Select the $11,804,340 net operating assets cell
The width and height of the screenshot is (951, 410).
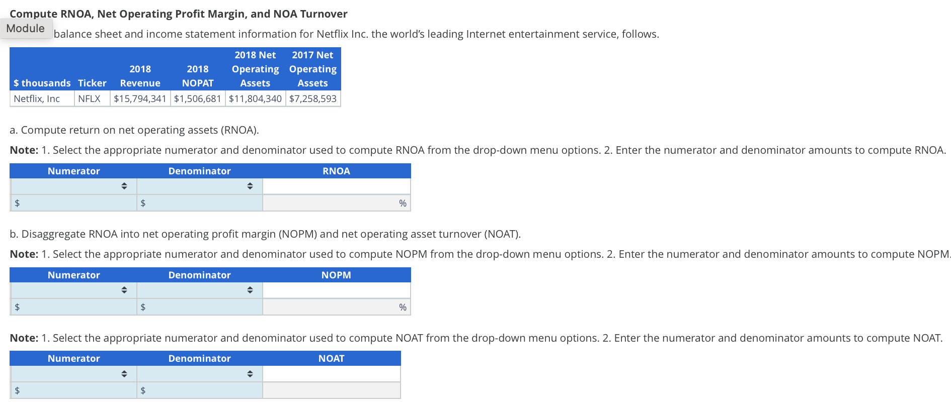click(x=255, y=98)
